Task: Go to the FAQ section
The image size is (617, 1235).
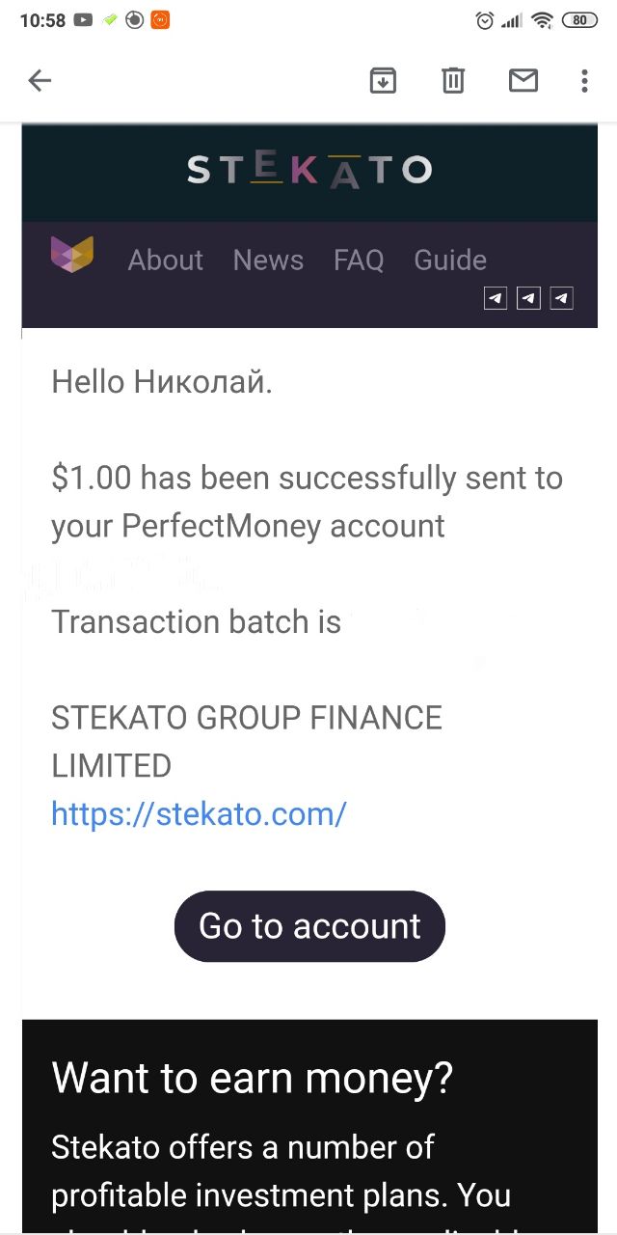Action: [x=359, y=260]
